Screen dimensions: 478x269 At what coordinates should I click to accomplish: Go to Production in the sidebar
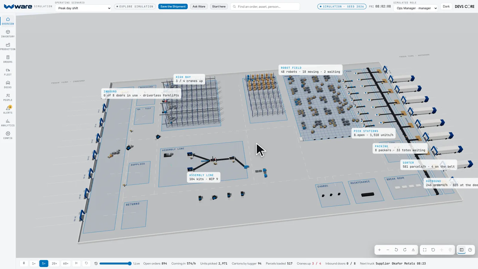pos(8,47)
